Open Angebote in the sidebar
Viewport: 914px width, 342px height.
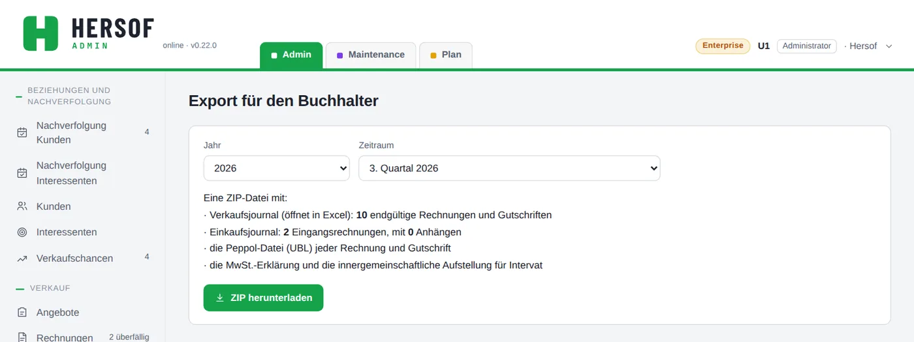click(83, 313)
